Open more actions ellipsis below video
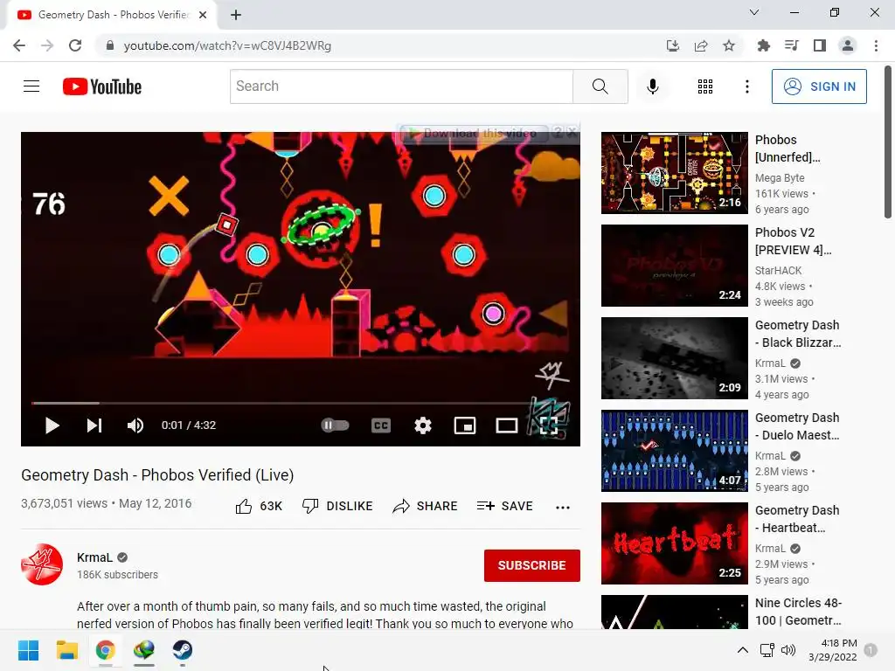The image size is (895, 671). (563, 507)
